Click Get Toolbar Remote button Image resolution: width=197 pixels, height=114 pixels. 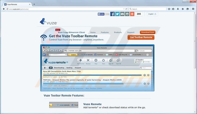pos(141,37)
